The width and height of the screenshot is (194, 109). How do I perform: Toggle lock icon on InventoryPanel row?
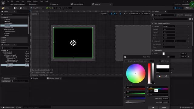click(26, 60)
